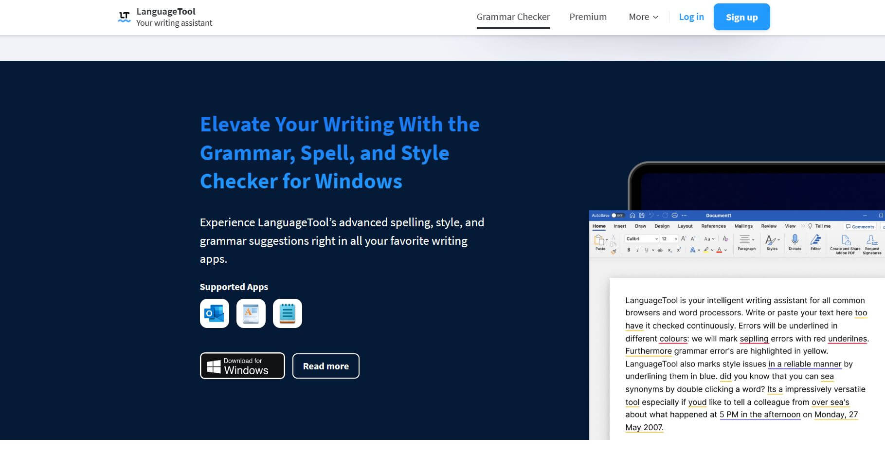Click the Home icon in Word title bar
Screen dimensions: 885x456
coord(632,216)
